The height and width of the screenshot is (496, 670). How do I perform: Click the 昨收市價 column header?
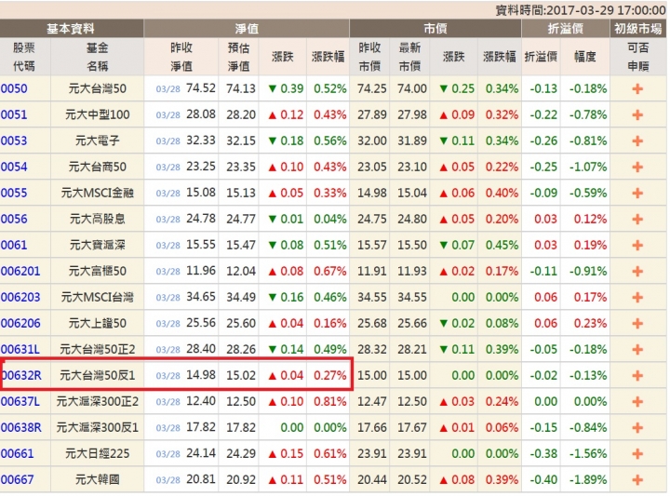[369, 57]
